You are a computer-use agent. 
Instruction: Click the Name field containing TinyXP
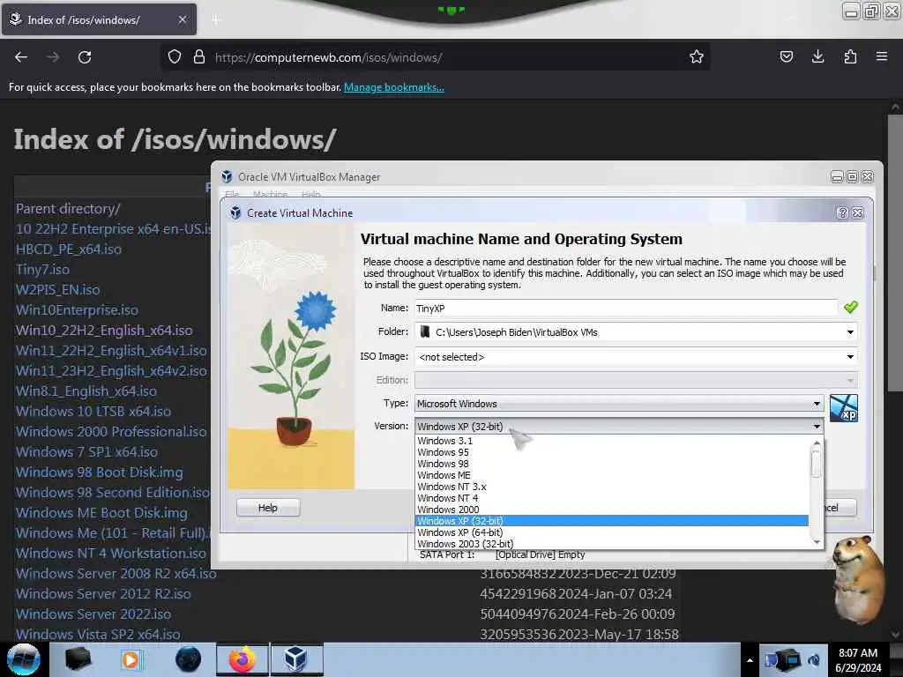tap(626, 308)
